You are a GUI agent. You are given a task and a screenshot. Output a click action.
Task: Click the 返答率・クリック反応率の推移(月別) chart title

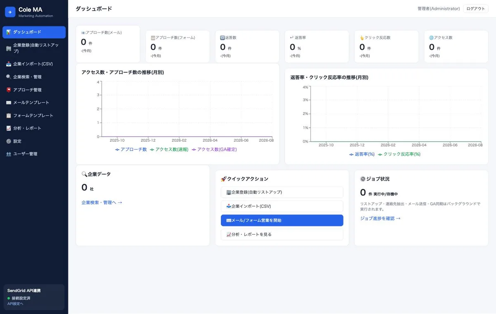pyautogui.click(x=329, y=77)
